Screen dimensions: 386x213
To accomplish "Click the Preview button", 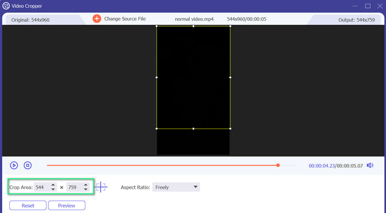I will [x=67, y=206].
